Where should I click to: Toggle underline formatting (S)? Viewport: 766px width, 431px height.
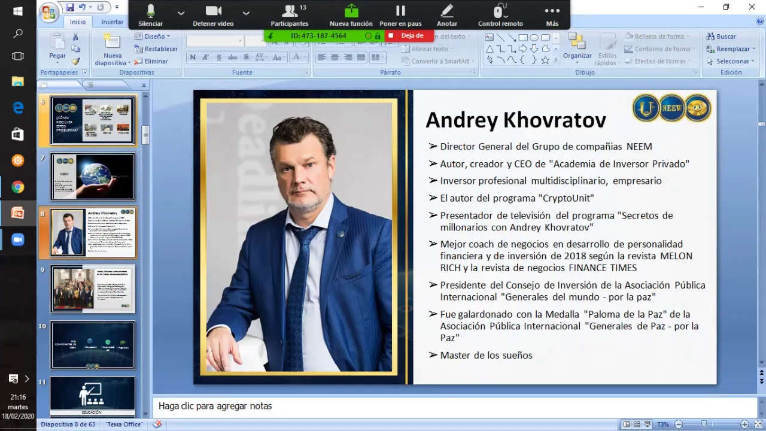tap(219, 57)
